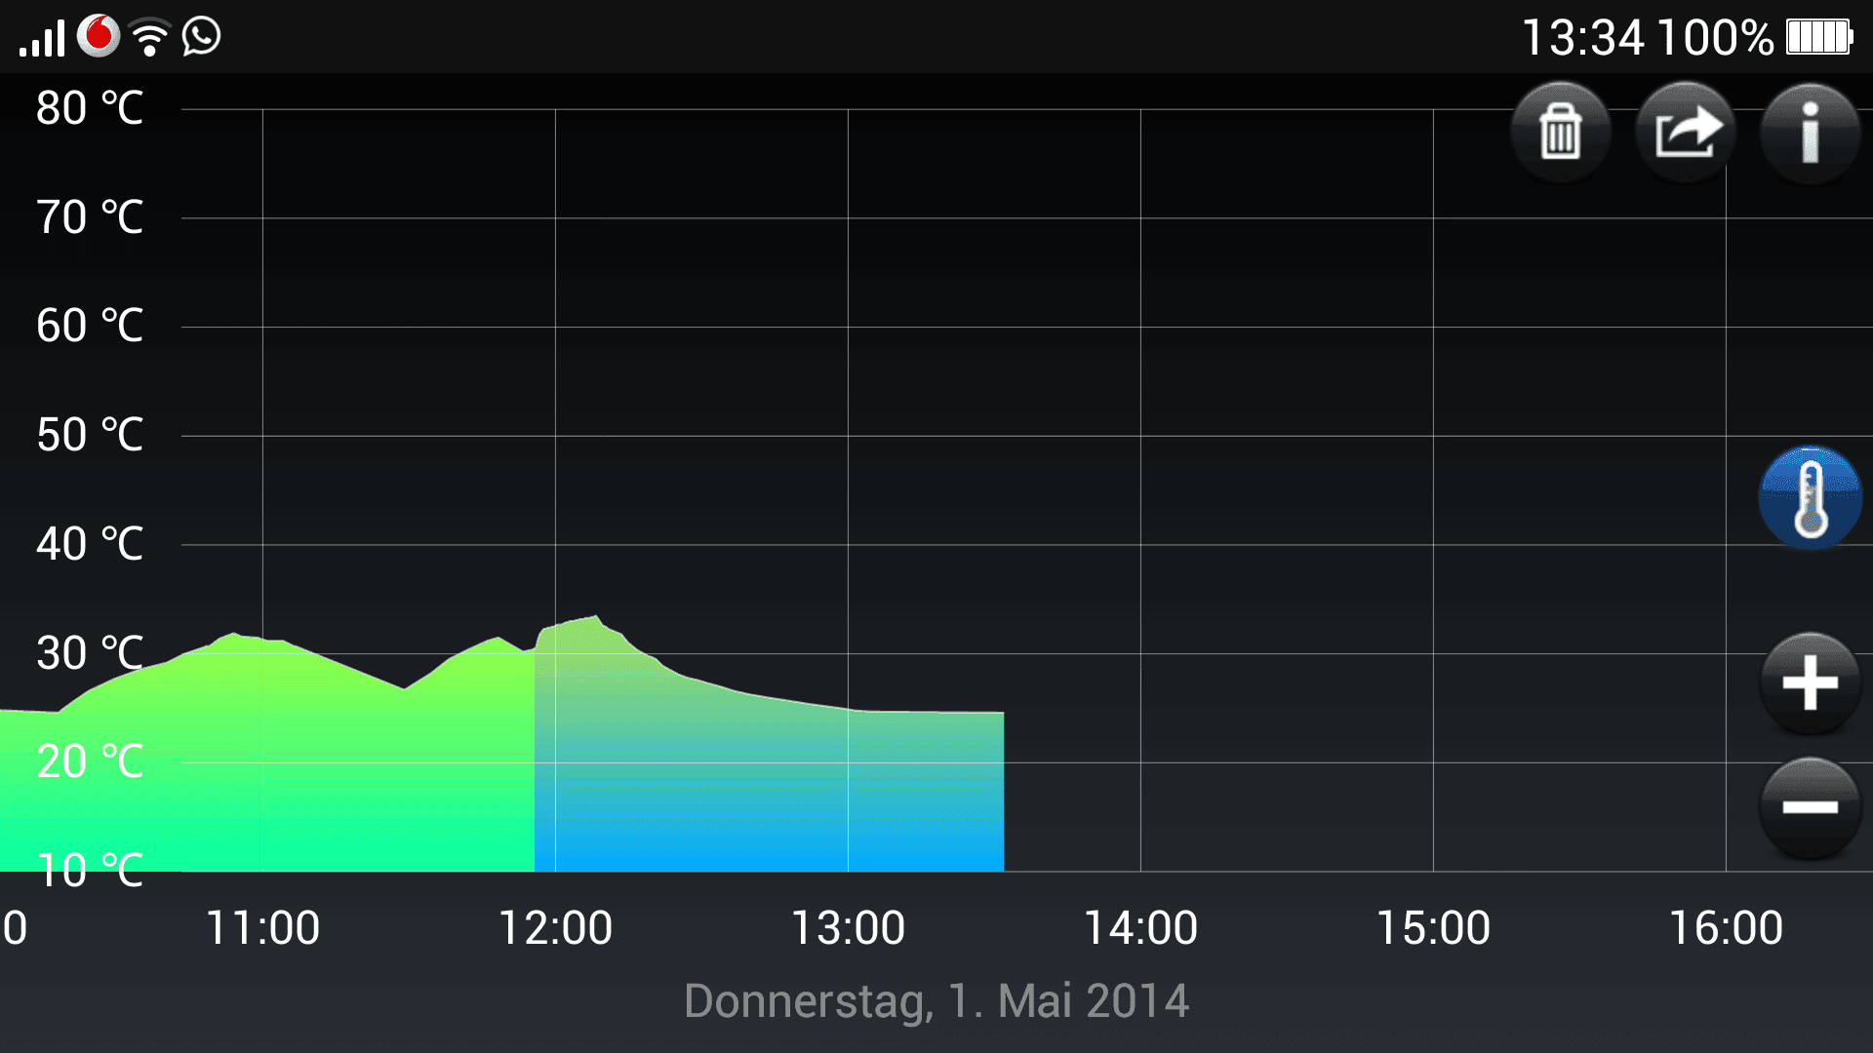1873x1053 pixels.
Task: Open the share export icon
Action: coord(1686,132)
